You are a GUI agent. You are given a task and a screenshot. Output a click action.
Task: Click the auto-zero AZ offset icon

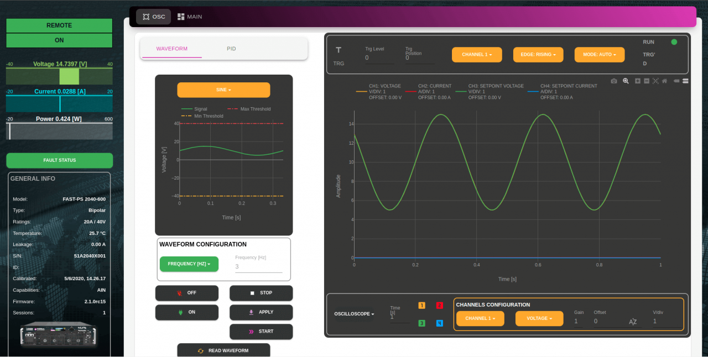tap(633, 322)
